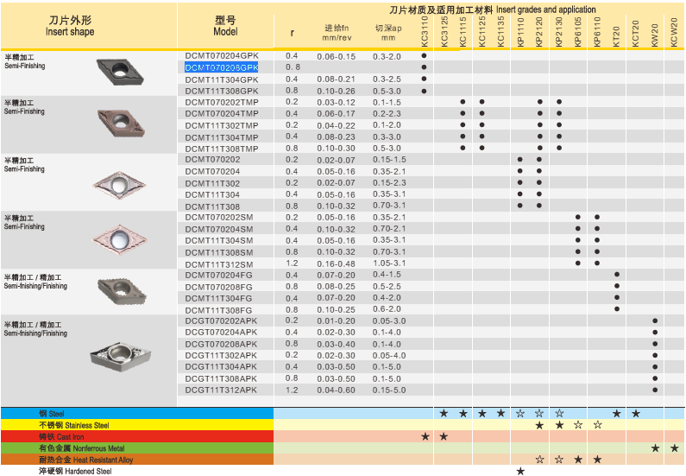Click the Insert shape header
This screenshot has width=686, height=476.
pos(70,26)
